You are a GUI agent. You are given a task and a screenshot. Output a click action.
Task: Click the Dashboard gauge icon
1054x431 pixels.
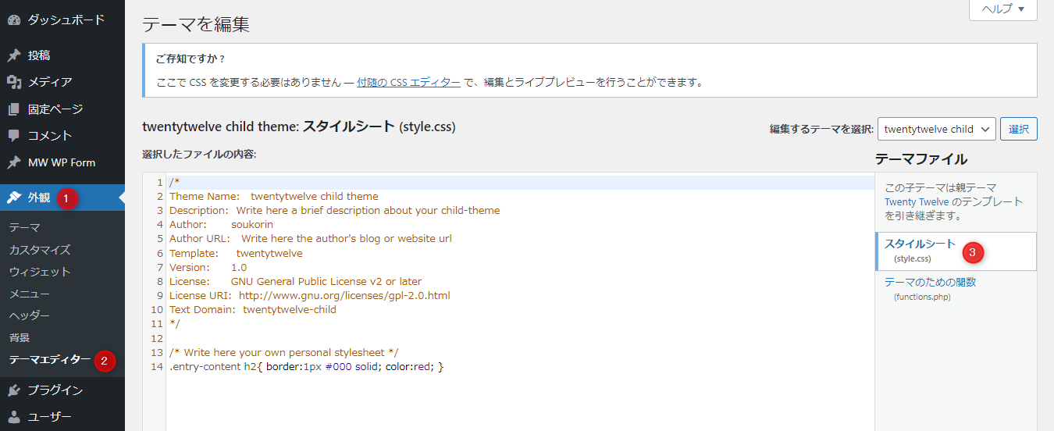point(13,20)
